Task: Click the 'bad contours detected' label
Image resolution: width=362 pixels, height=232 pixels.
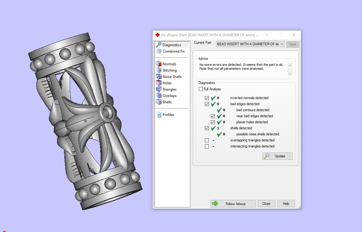Action: [253, 110]
